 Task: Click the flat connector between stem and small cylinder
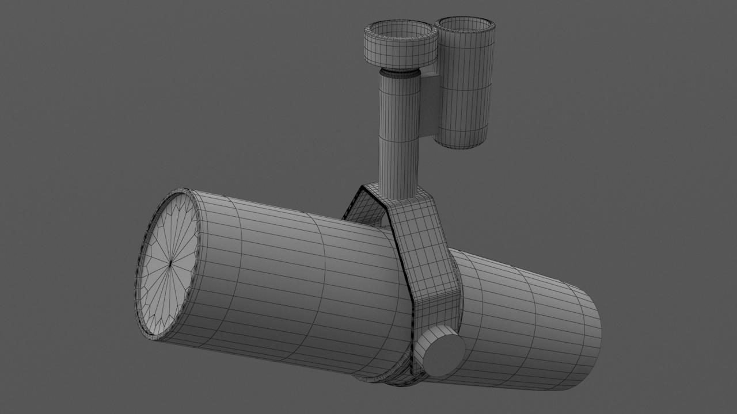pos(428,106)
